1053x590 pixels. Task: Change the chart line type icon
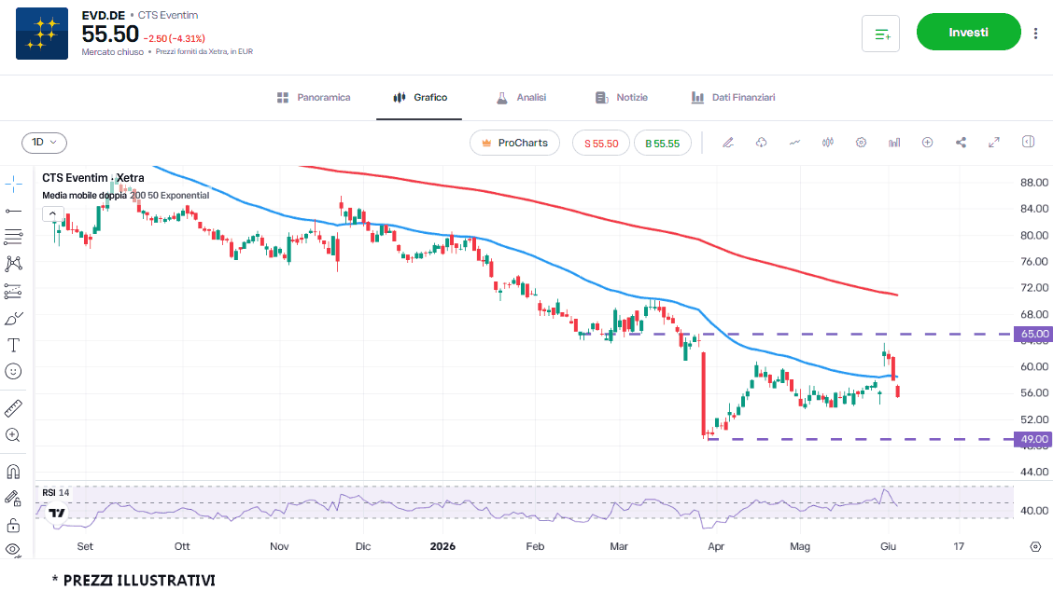click(794, 142)
